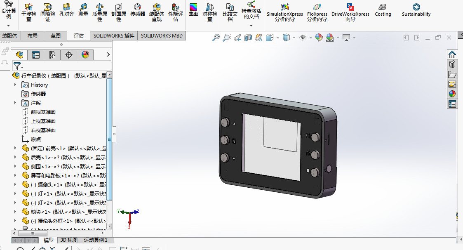This screenshot has width=463, height=250.
Task: Expand the 后壳<1> component
Action: pos(15,157)
